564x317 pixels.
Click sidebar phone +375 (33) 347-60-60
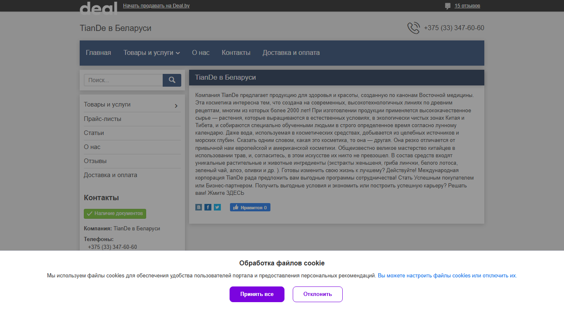tap(112, 247)
